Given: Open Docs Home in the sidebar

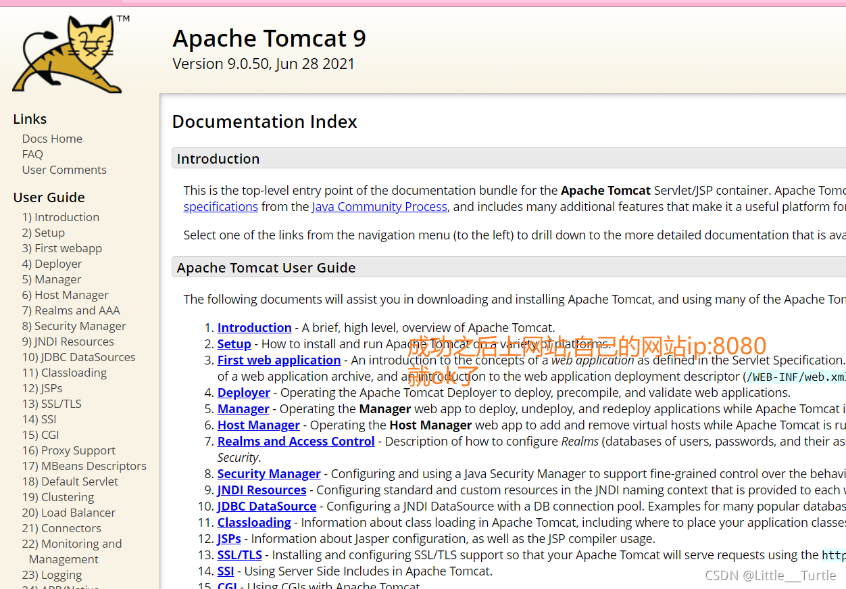Looking at the screenshot, I should click(x=52, y=139).
